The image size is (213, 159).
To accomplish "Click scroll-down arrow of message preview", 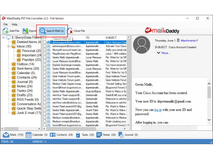I will tap(209, 120).
